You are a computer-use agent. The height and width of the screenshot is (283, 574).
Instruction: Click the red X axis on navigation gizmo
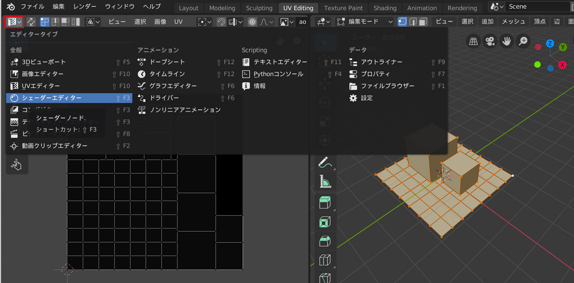coord(563,64)
